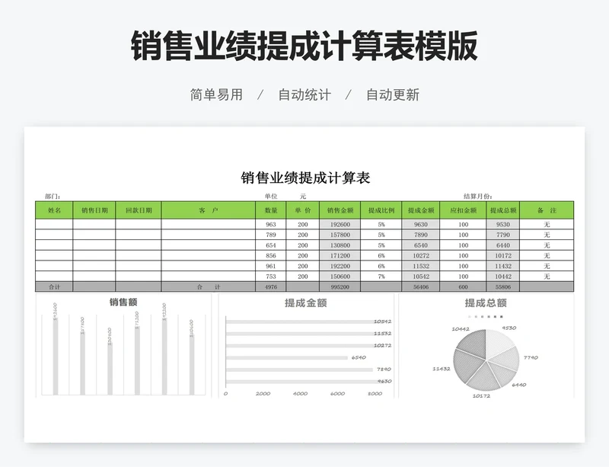Click the 单价 column header
Viewport: 609px width, 467px height.
(x=302, y=210)
